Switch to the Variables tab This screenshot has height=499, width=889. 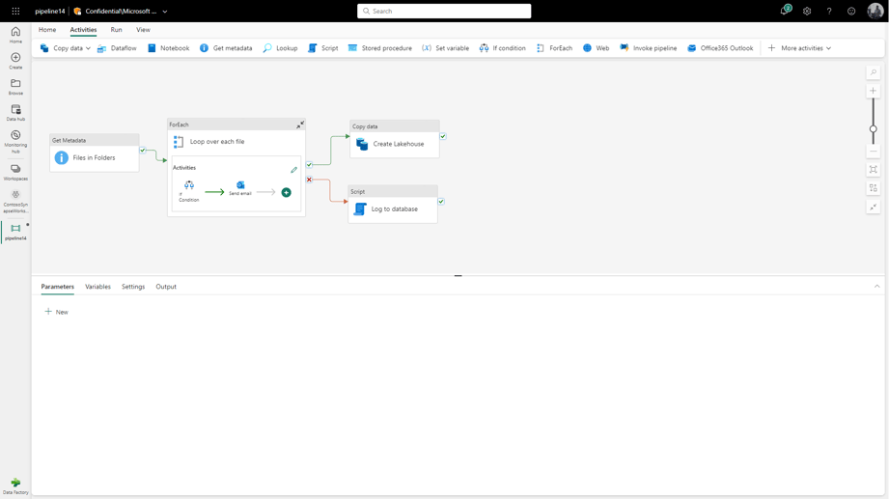[97, 287]
